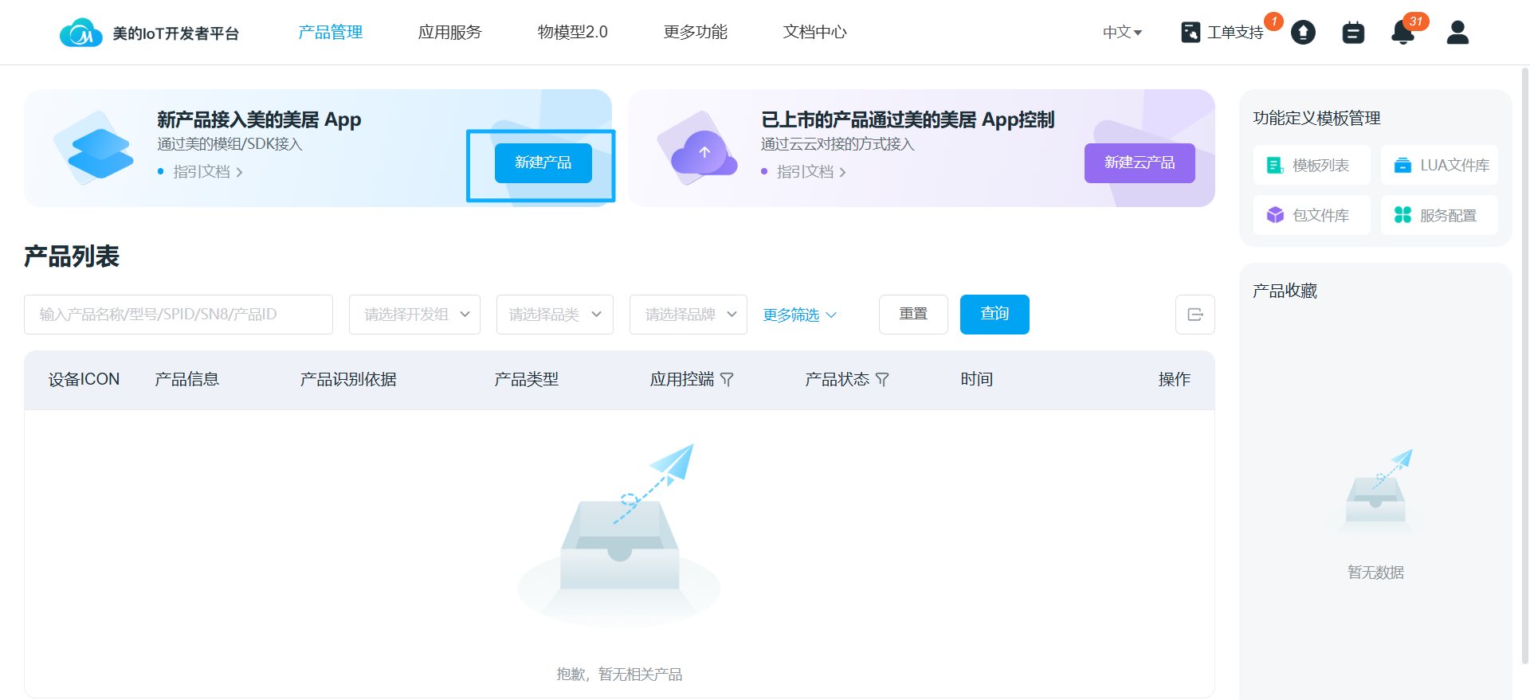Click the calendar icon in header
This screenshot has height=700, width=1530.
point(1353,33)
